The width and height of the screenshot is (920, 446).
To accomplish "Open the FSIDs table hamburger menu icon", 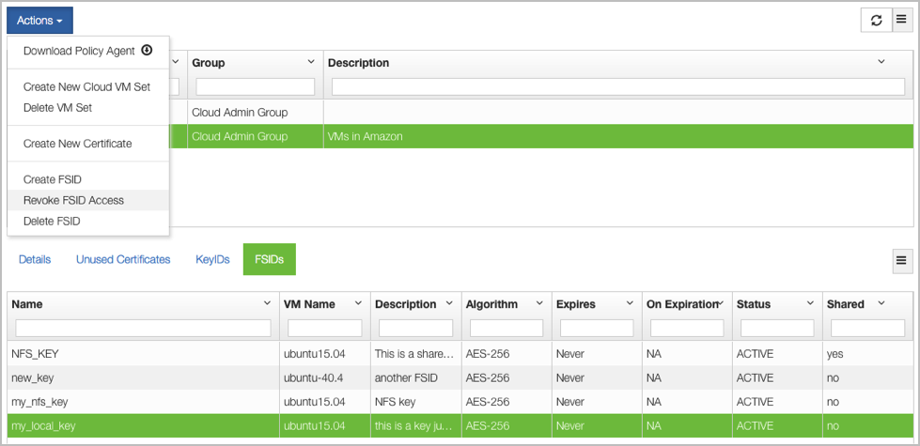I will [x=902, y=260].
